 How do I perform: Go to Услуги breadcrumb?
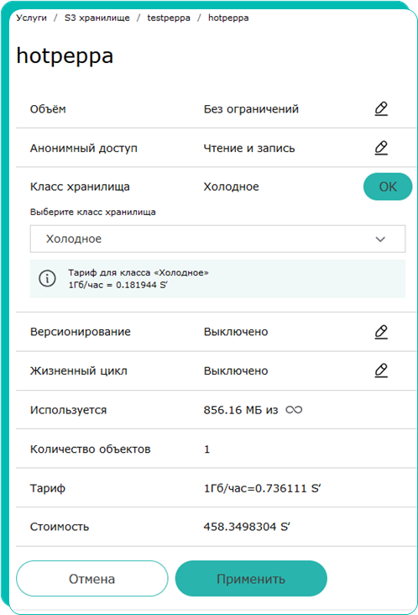(x=31, y=18)
